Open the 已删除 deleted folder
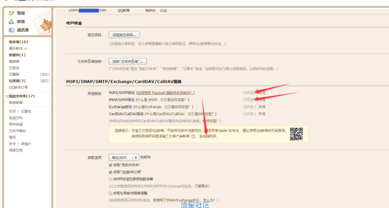The height and width of the screenshot is (208, 389). click(14, 74)
